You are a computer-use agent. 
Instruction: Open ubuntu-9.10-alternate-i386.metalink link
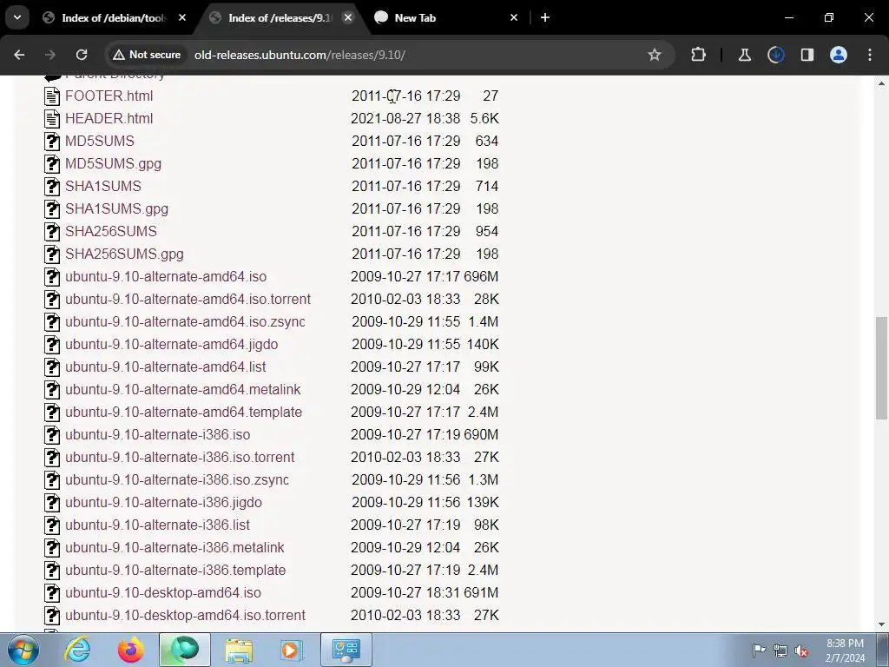pyautogui.click(x=175, y=547)
